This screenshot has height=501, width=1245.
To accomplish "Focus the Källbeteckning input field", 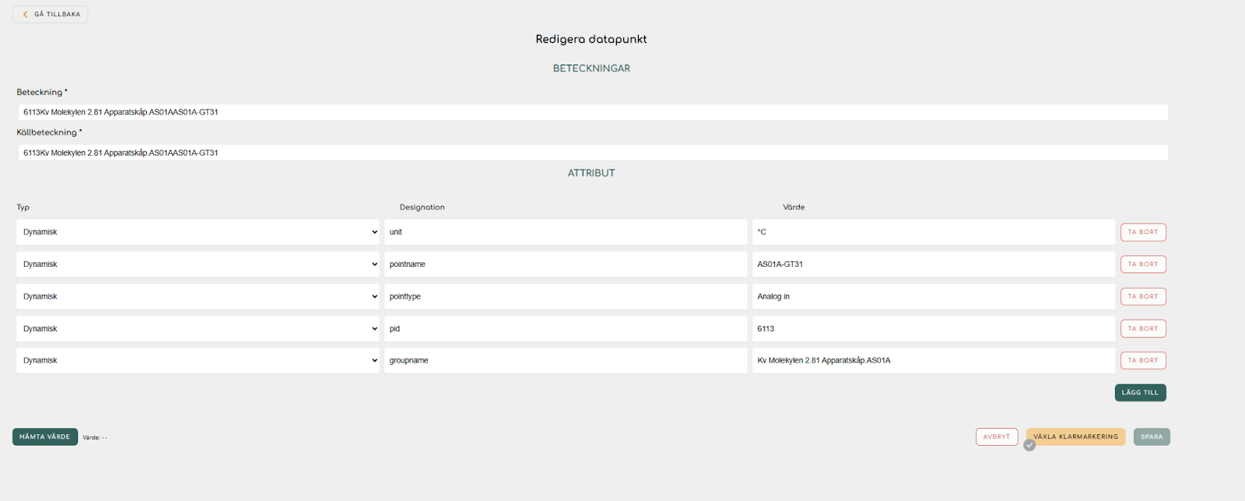I will [592, 152].
